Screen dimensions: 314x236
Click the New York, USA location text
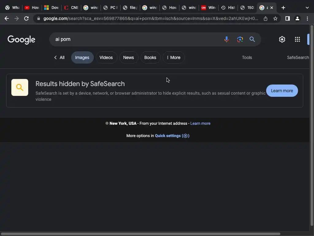point(123,124)
